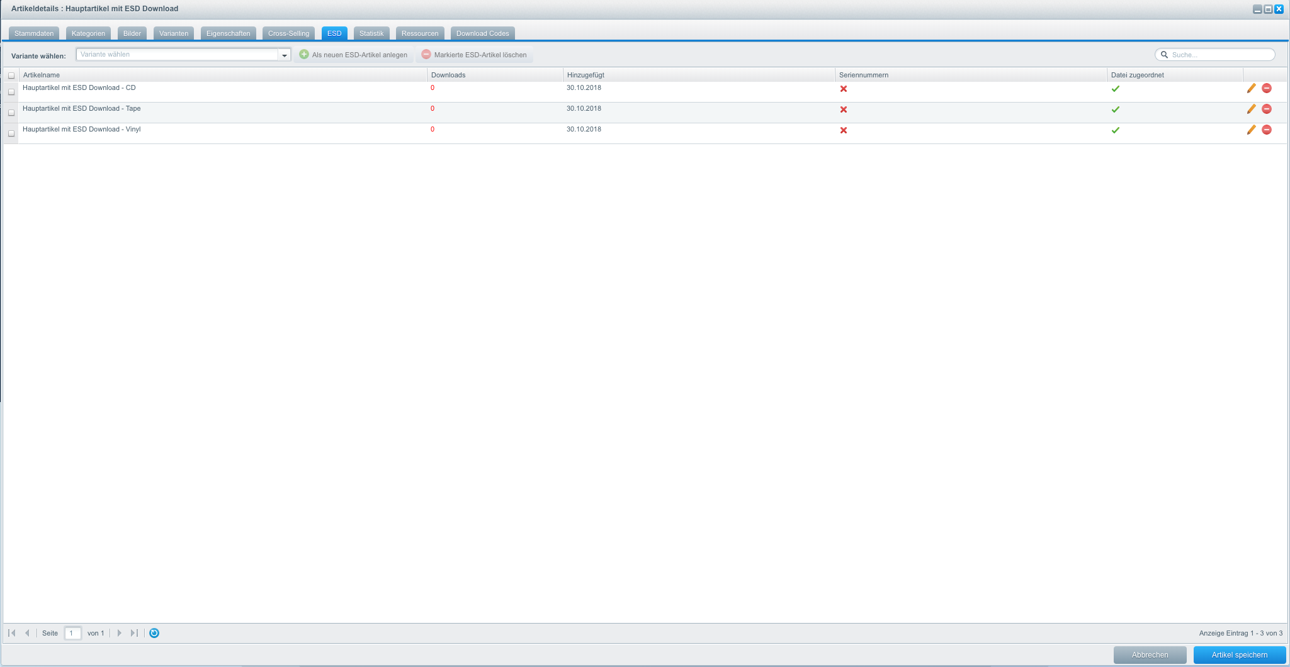1290x667 pixels.
Task: Click the Abbrechen button
Action: (x=1150, y=655)
